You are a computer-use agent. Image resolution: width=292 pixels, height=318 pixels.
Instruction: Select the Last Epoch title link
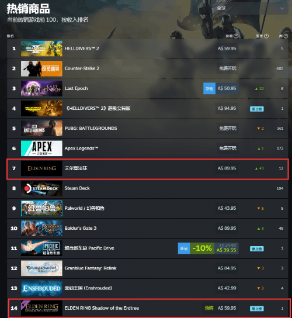click(x=76, y=88)
